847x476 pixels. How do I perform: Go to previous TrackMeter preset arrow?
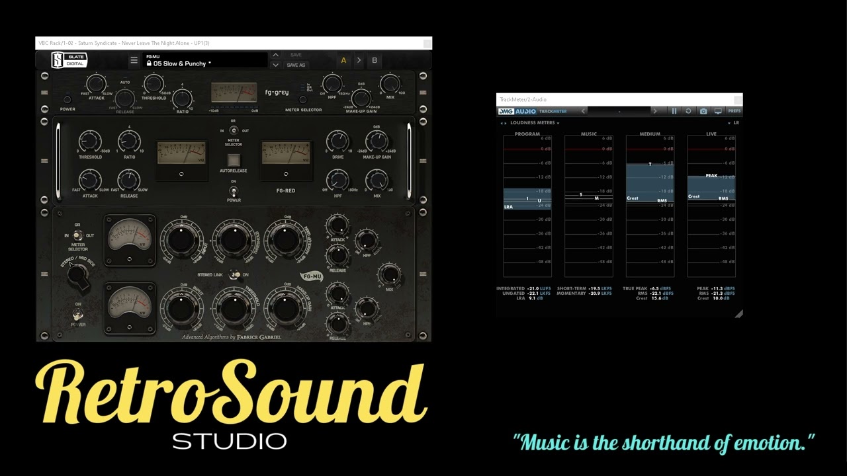[x=583, y=111]
